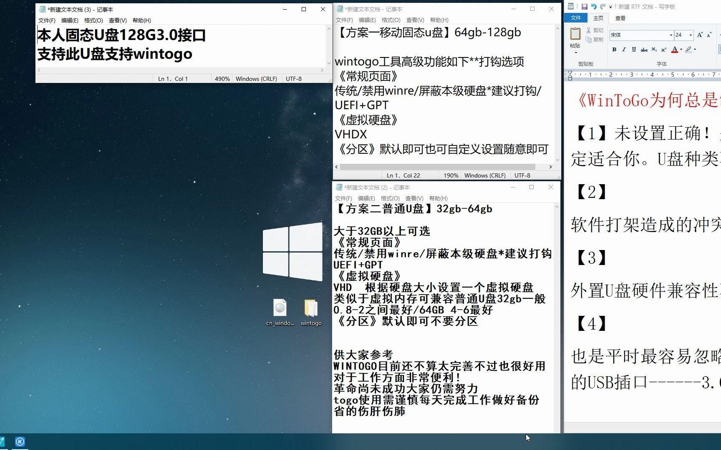
Task: Toggle Bold formatting in WordPad
Action: tap(614, 50)
